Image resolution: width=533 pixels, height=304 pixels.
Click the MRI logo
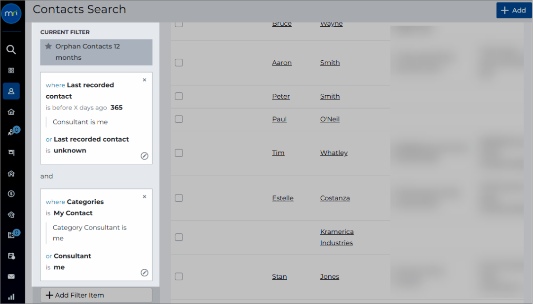[11, 13]
